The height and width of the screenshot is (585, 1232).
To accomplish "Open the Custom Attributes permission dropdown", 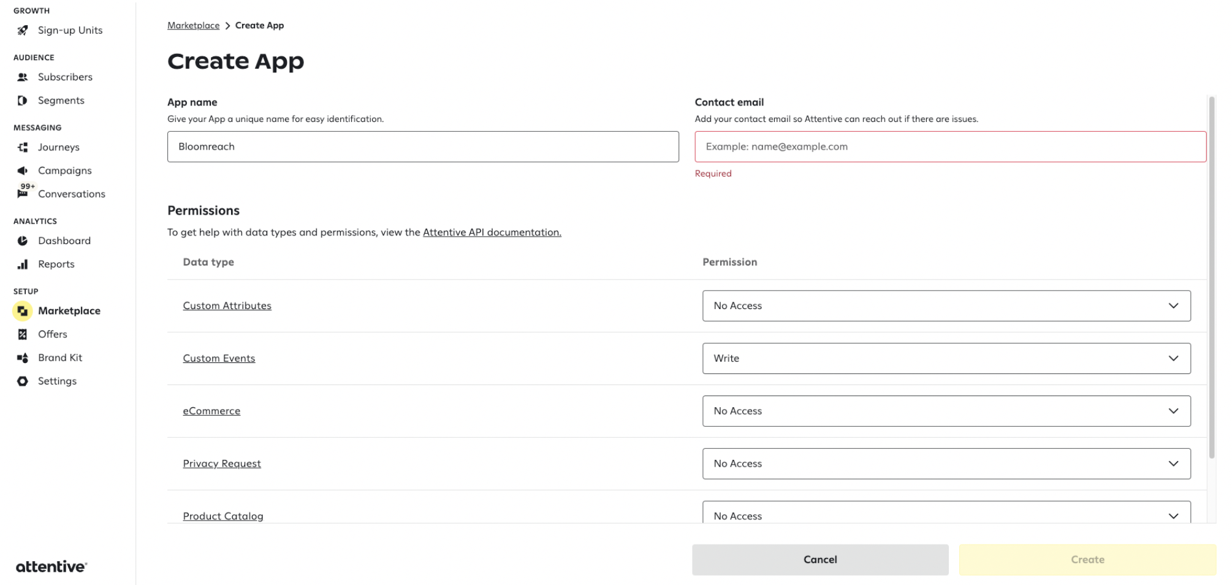I will point(946,305).
